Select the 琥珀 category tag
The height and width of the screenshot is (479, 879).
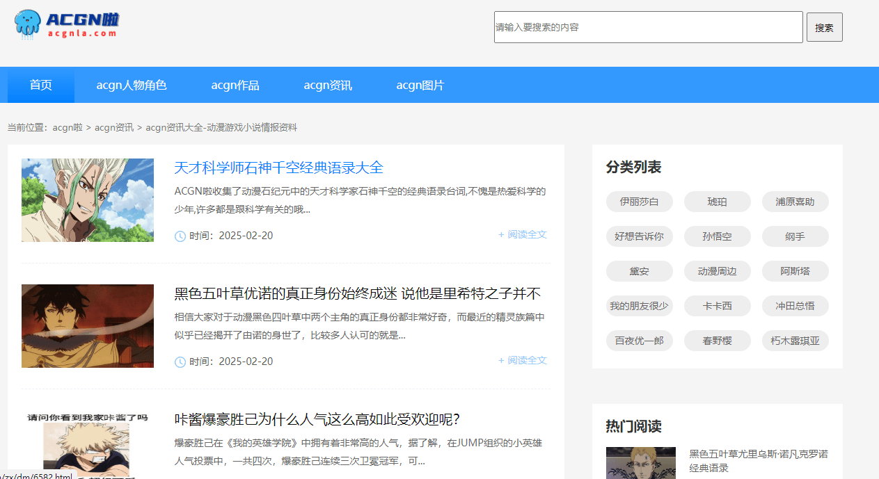point(718,202)
